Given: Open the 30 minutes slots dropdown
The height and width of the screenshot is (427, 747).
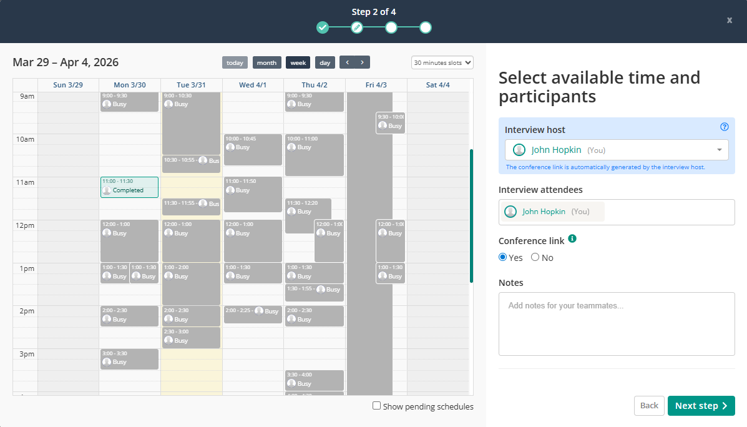Looking at the screenshot, I should pyautogui.click(x=442, y=62).
